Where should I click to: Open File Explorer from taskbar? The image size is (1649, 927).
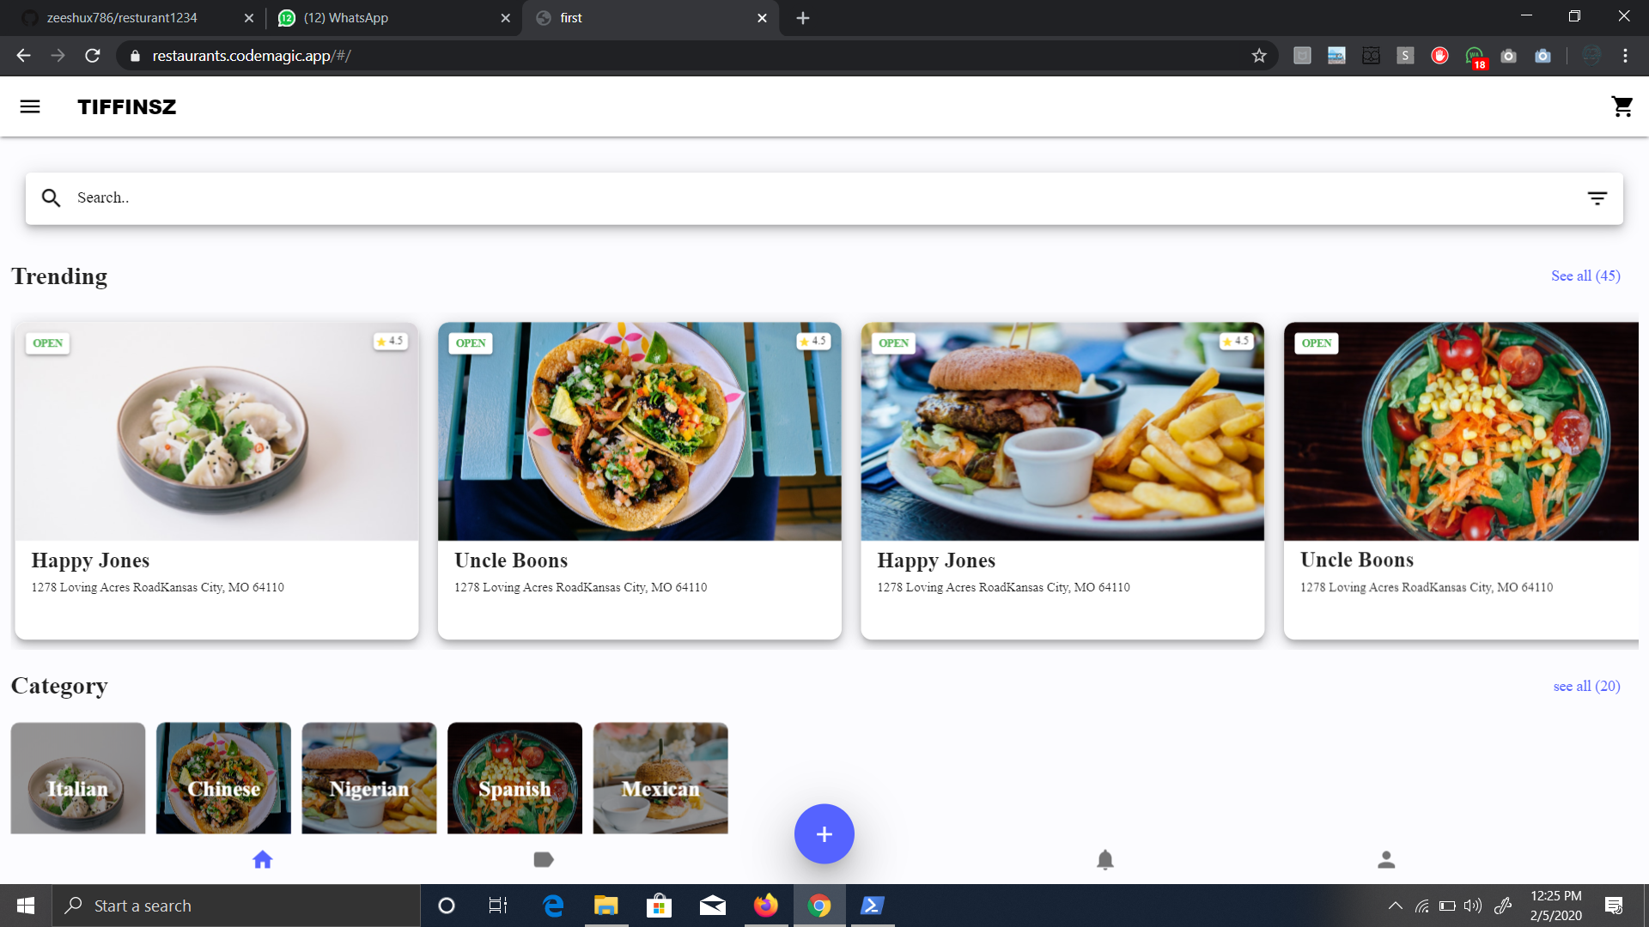[x=606, y=906]
